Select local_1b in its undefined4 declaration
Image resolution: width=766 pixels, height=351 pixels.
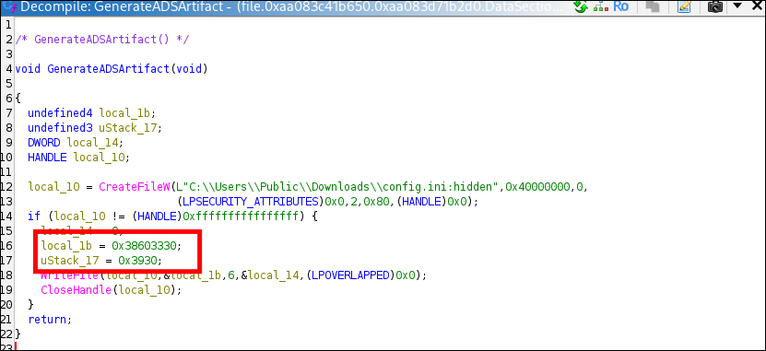pyautogui.click(x=125, y=113)
